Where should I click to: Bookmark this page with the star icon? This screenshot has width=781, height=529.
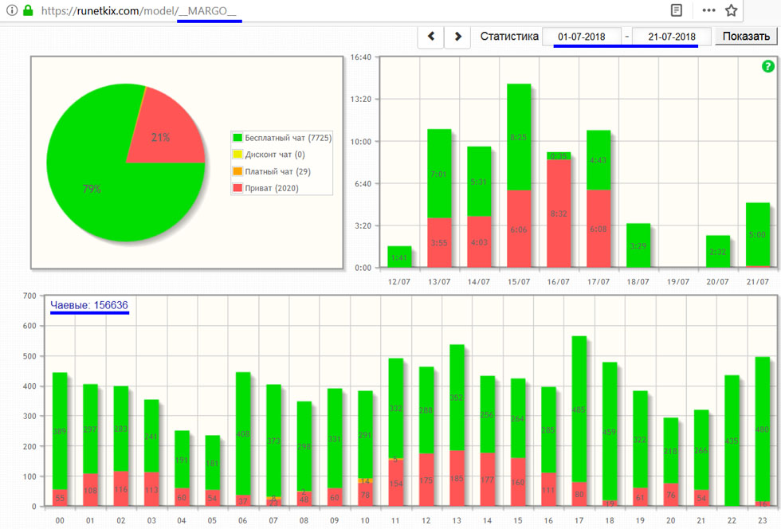[732, 11]
